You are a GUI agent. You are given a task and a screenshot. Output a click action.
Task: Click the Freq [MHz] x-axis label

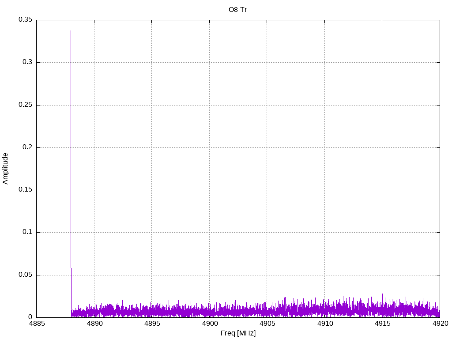(238, 333)
